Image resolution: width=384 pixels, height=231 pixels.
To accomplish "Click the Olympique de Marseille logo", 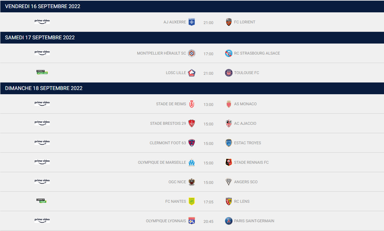I will (191, 162).
